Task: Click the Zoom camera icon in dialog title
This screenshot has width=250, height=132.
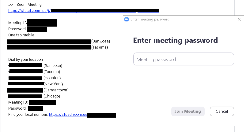Action: click(127, 19)
